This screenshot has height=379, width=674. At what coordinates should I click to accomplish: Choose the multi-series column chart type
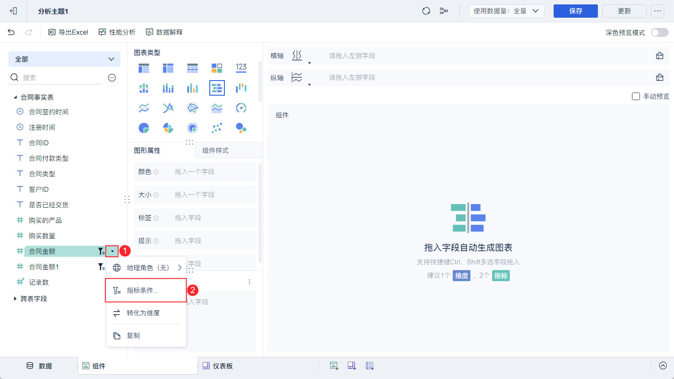(193, 88)
